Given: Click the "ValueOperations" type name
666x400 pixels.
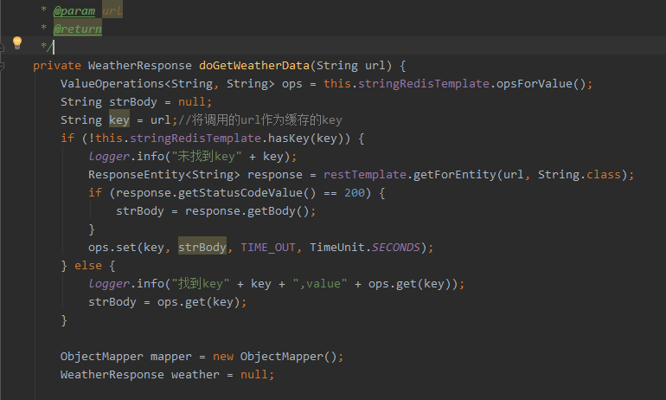Looking at the screenshot, I should pyautogui.click(x=112, y=84).
